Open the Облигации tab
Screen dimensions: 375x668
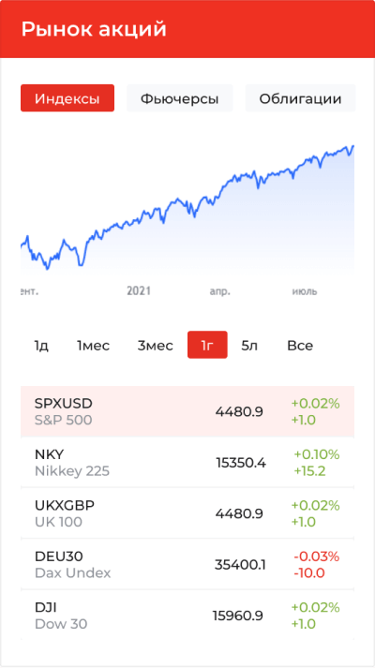(x=300, y=98)
